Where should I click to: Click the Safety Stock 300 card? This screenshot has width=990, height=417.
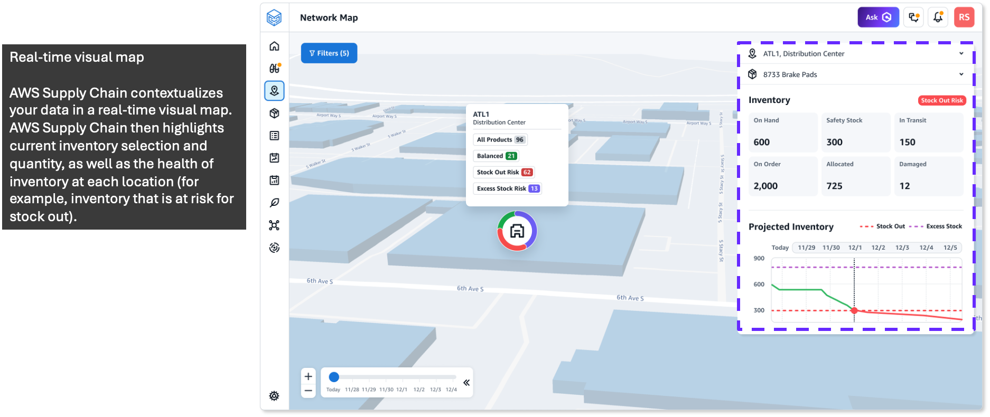[856, 132]
